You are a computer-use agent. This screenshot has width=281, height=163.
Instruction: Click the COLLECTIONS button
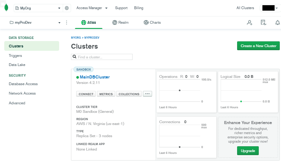129,94
